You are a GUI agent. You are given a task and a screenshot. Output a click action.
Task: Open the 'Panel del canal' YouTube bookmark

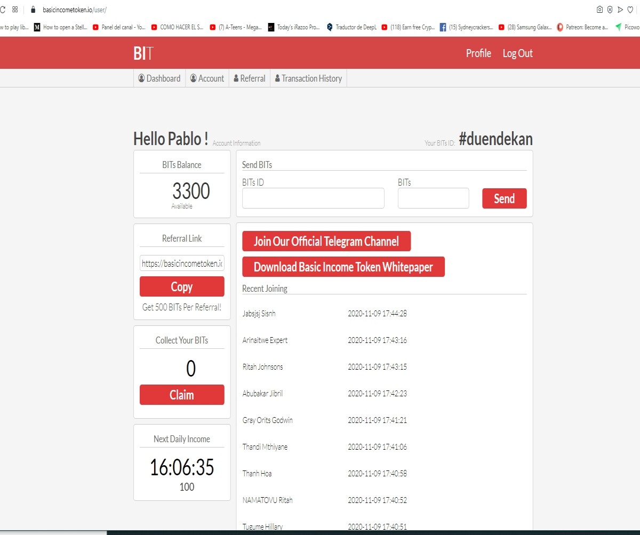(x=119, y=27)
